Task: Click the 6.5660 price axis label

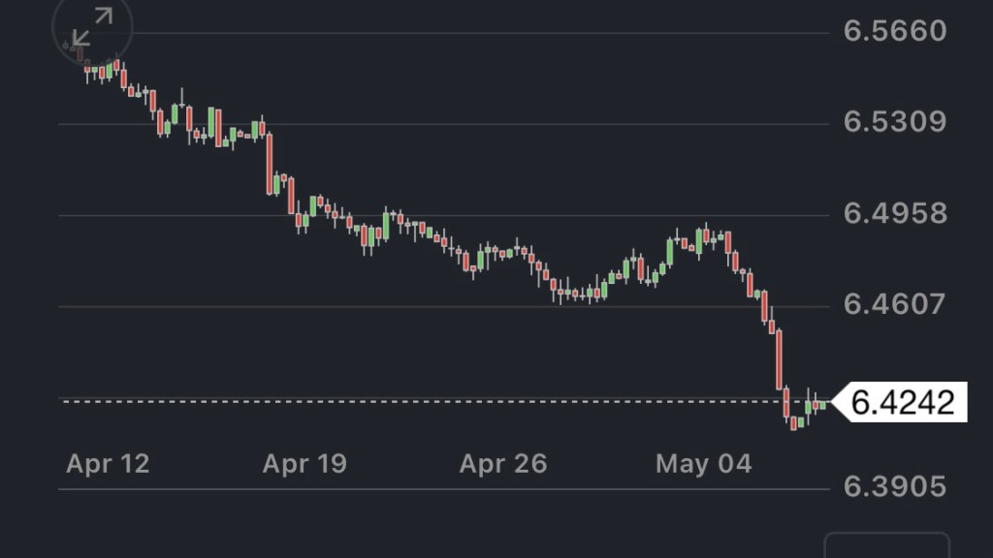Action: [894, 32]
